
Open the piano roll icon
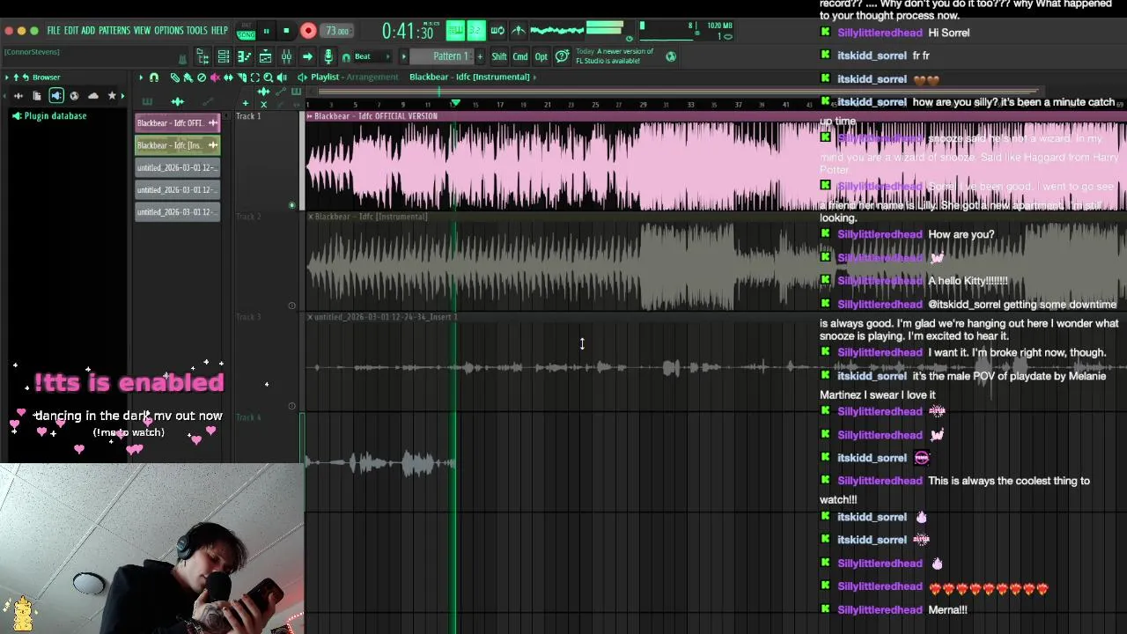(x=244, y=56)
